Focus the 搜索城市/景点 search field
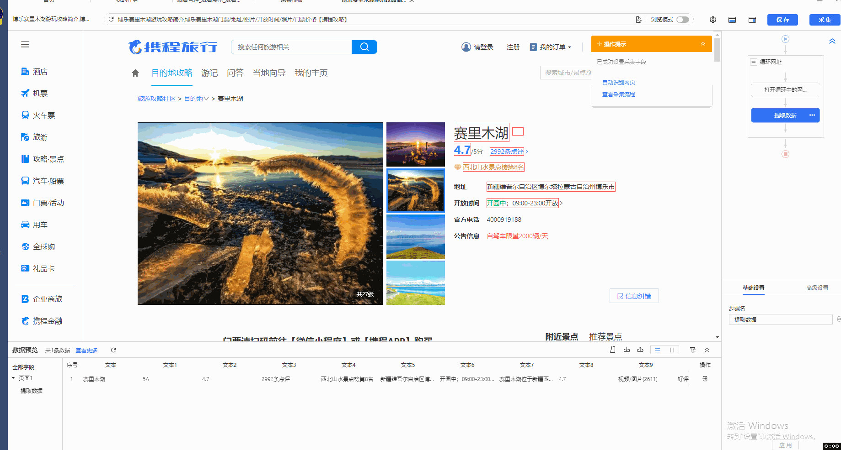 coord(566,73)
